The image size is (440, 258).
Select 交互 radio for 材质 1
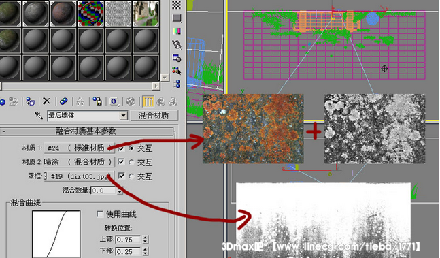coord(131,148)
